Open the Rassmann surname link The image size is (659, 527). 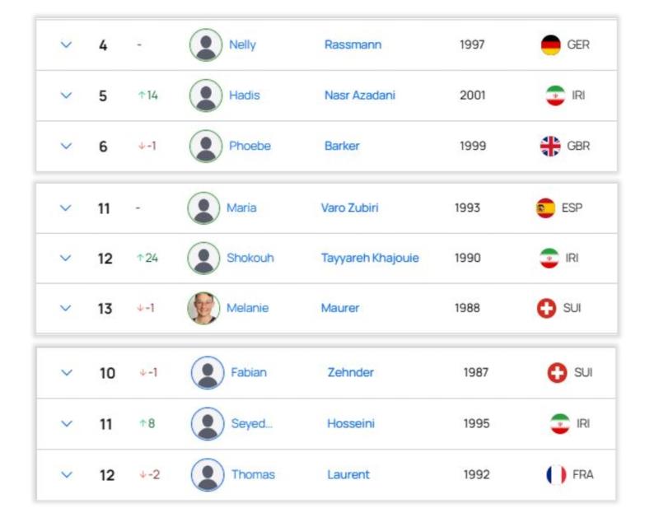click(353, 44)
